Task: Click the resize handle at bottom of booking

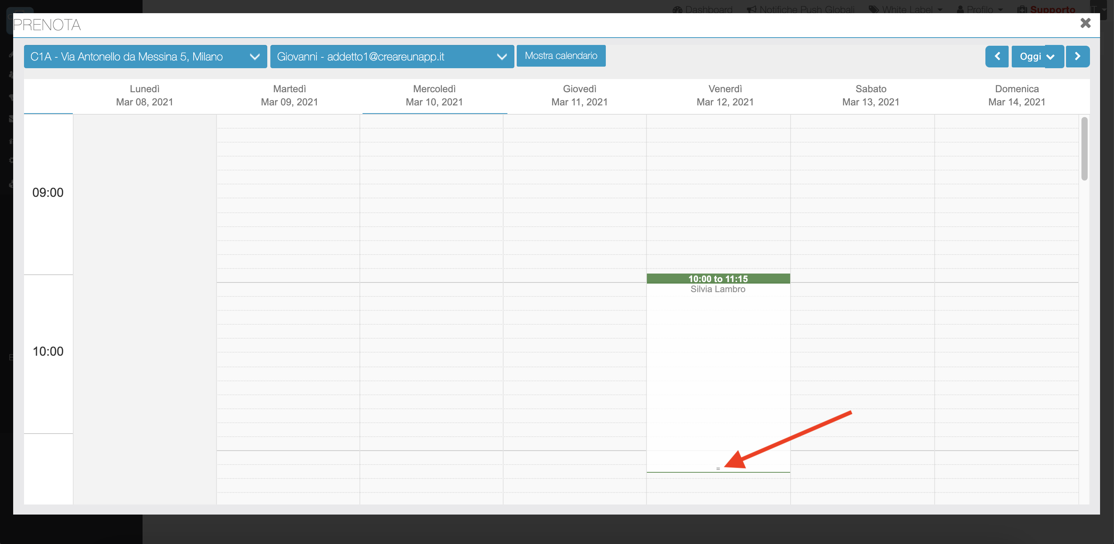Action: (x=718, y=469)
